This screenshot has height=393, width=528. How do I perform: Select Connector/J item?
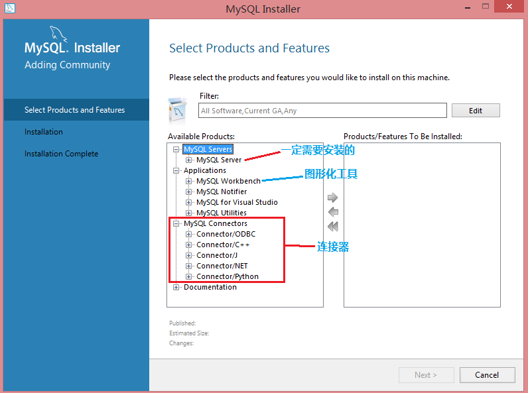point(217,255)
